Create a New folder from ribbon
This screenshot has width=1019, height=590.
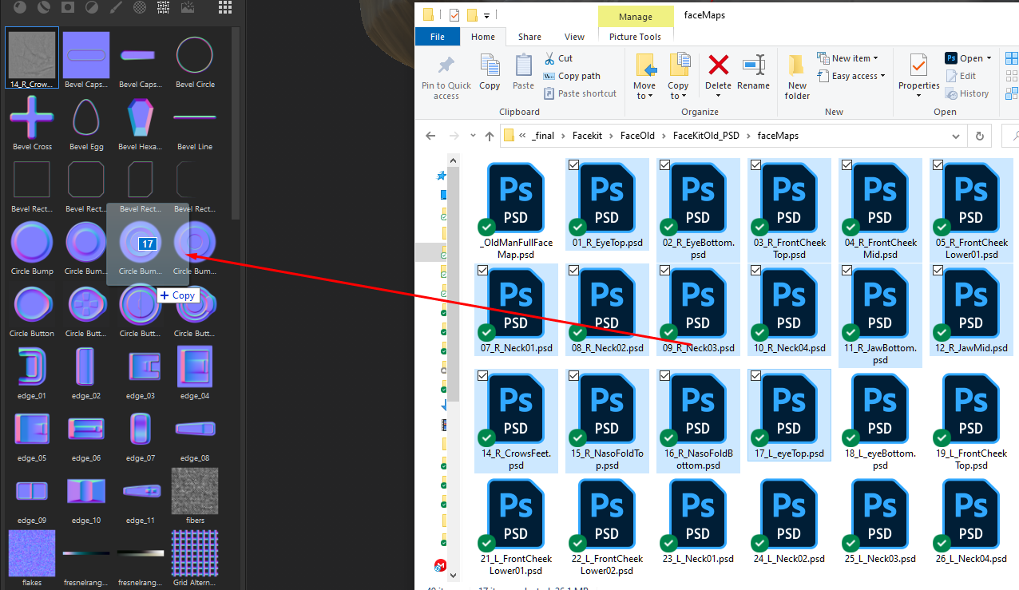[x=797, y=77]
